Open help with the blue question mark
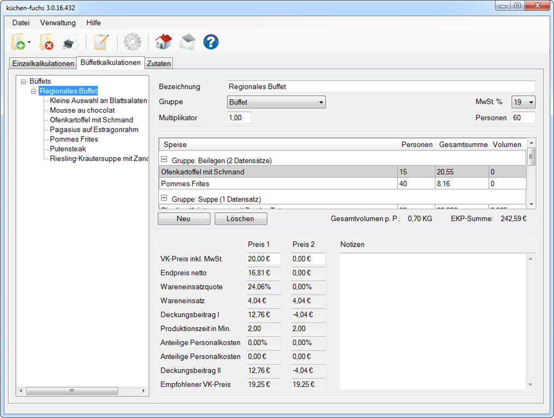The width and height of the screenshot is (554, 418). pos(211,42)
